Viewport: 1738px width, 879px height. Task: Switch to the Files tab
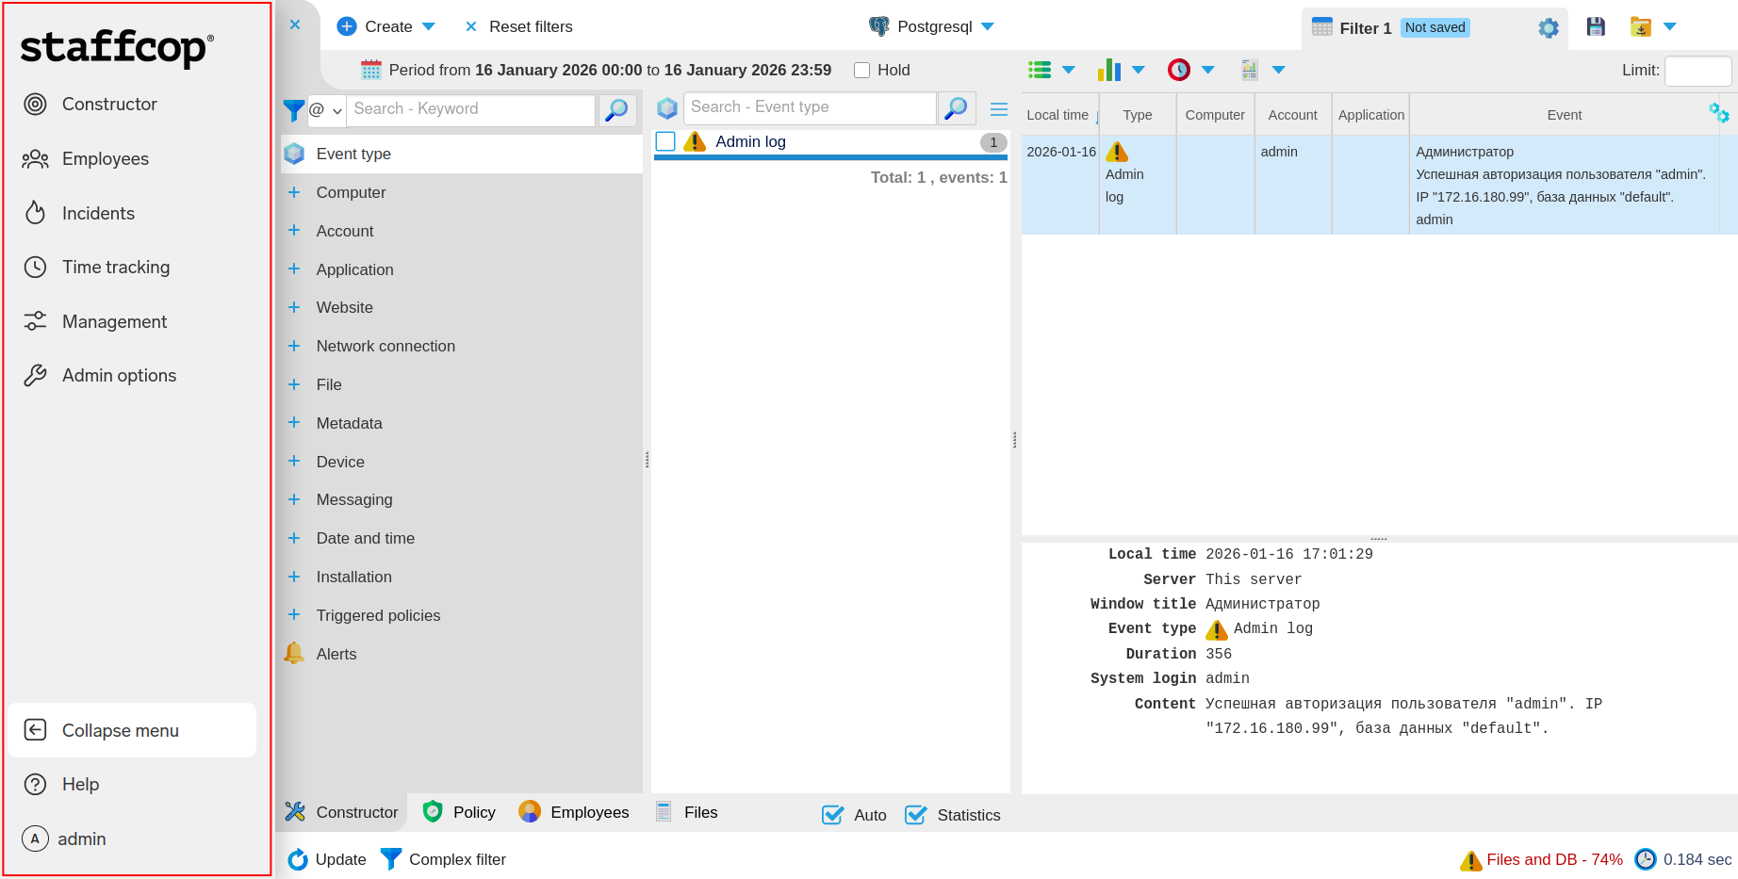[687, 812]
